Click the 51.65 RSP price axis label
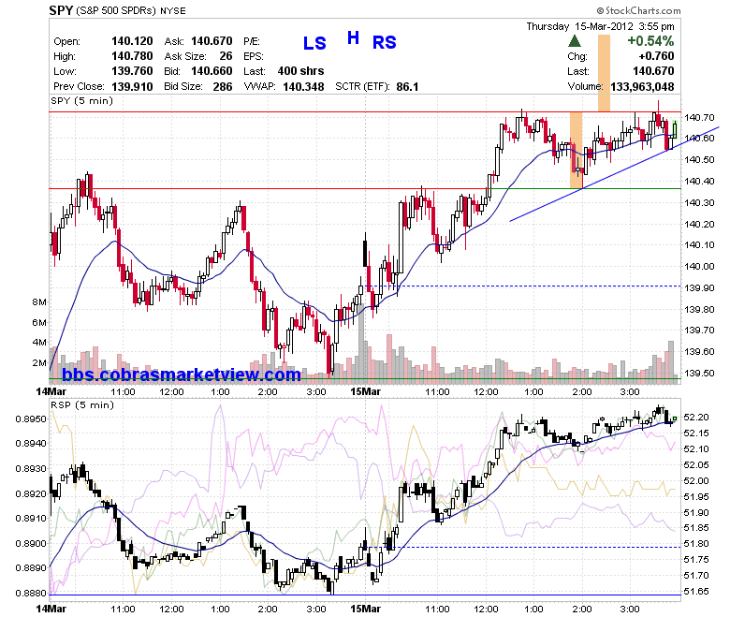Viewport: 730px width, 617px height. [x=696, y=592]
